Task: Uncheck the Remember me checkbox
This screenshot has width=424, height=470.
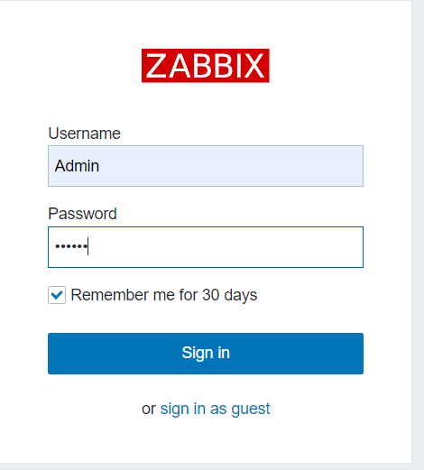Action: point(57,295)
